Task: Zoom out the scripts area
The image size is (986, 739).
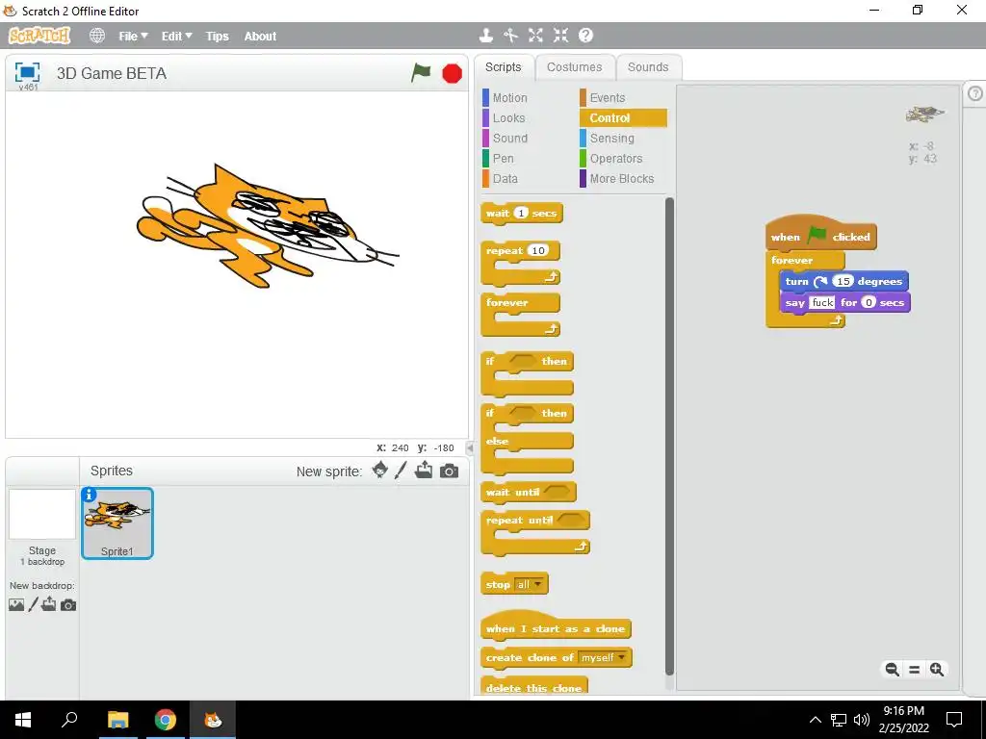Action: pos(892,670)
